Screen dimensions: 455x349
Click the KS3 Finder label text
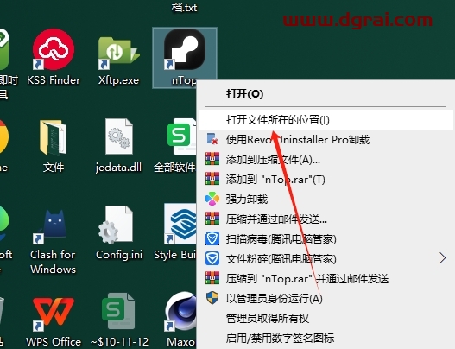[54, 80]
